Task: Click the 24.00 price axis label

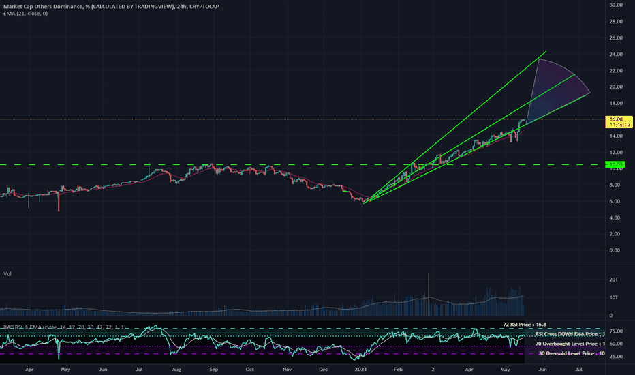Action: 615,55
